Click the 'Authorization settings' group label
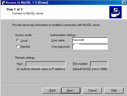The width and height of the screenshot is (127, 96). click(63, 35)
